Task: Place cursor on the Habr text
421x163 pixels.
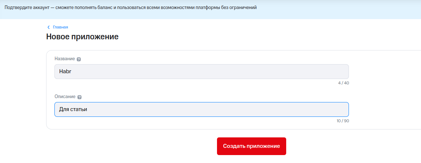Action: [x=63, y=71]
